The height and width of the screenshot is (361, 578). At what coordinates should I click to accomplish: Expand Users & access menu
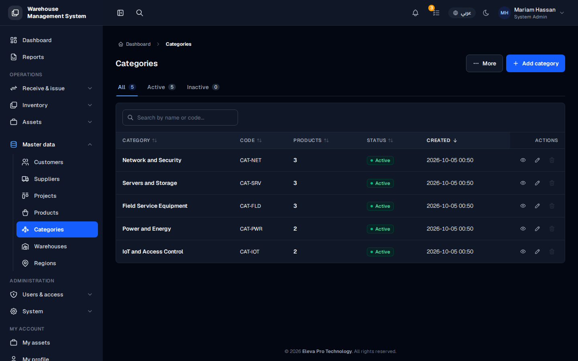pos(51,294)
